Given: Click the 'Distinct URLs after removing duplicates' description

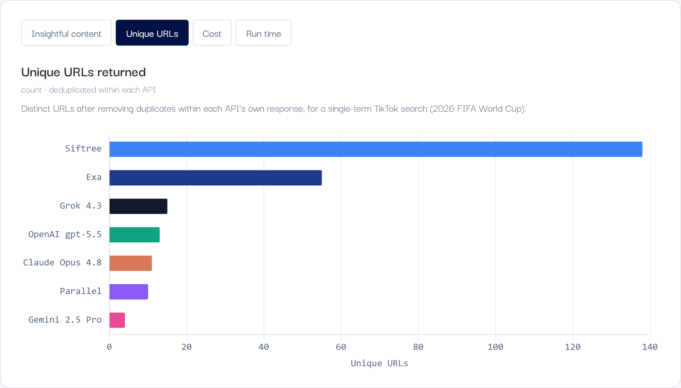Looking at the screenshot, I should pyautogui.click(x=273, y=109).
